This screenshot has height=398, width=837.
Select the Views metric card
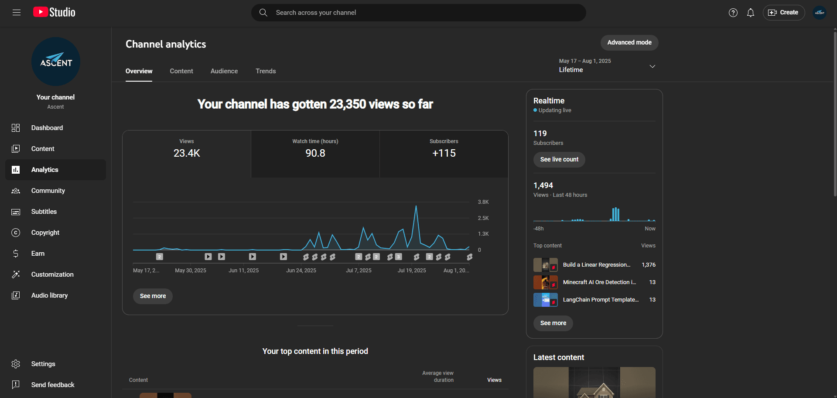(187, 154)
